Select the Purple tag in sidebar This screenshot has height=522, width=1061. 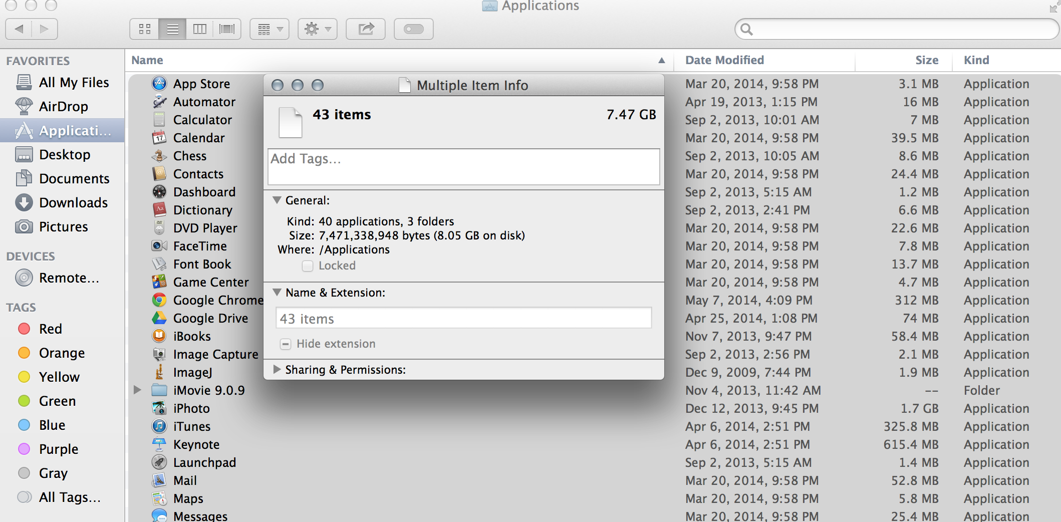coord(62,449)
